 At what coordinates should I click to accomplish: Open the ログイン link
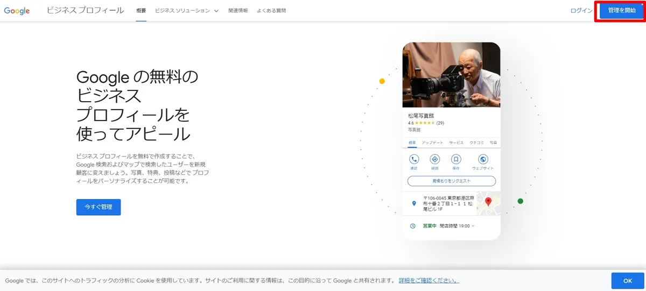[x=581, y=11]
